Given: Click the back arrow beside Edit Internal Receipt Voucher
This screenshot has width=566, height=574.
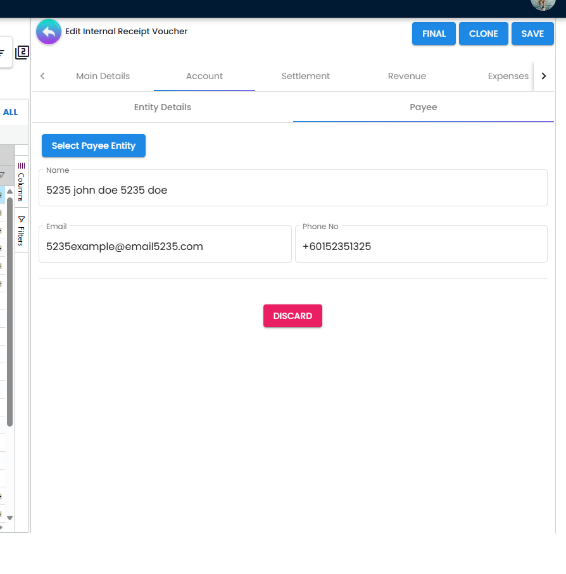Looking at the screenshot, I should coord(49,32).
